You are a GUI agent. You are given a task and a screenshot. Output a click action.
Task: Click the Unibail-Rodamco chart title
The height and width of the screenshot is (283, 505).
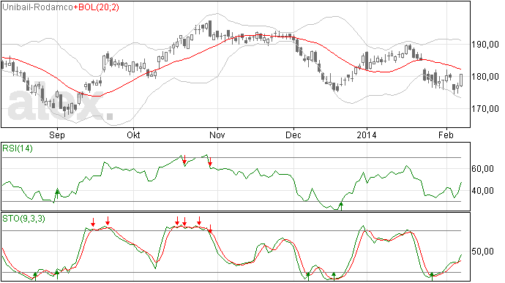[x=38, y=7]
